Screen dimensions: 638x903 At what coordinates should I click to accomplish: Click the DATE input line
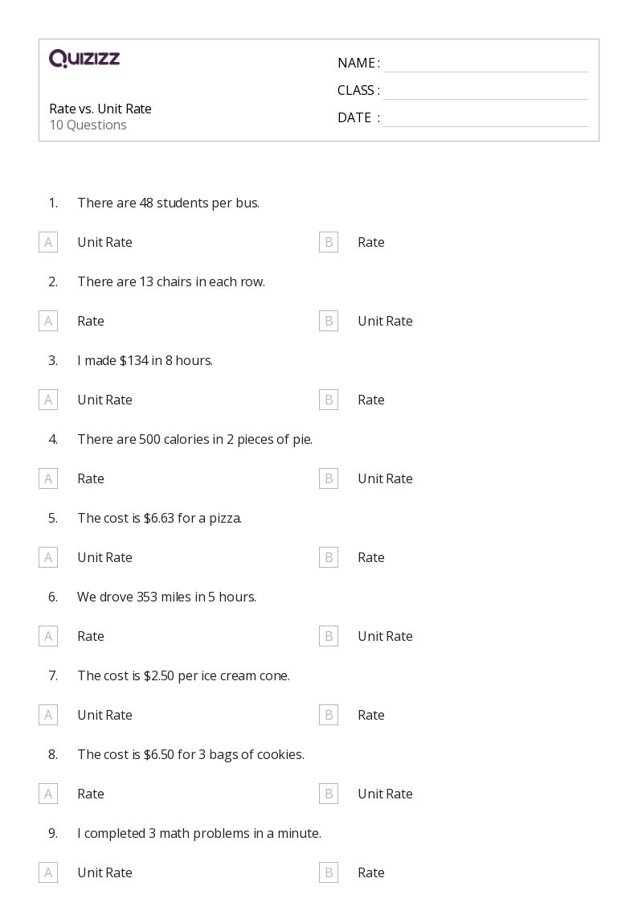click(486, 119)
